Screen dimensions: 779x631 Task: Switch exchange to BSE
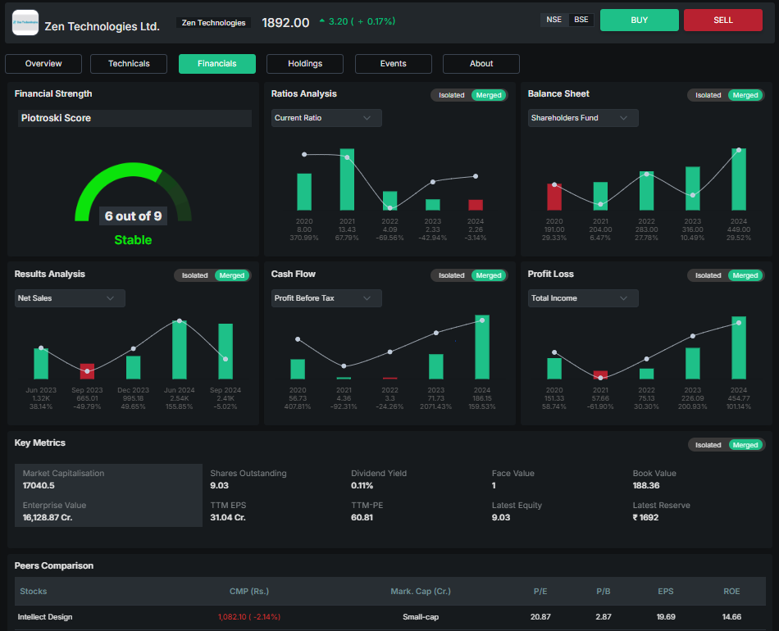(581, 20)
